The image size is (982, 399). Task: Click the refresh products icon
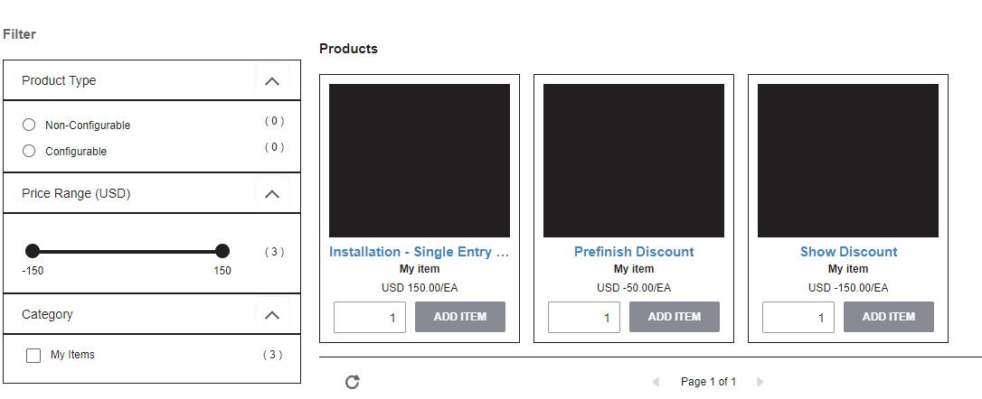tap(353, 382)
